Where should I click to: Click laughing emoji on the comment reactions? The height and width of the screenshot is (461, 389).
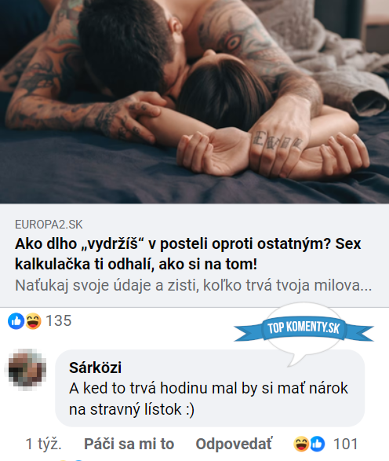coord(301,444)
